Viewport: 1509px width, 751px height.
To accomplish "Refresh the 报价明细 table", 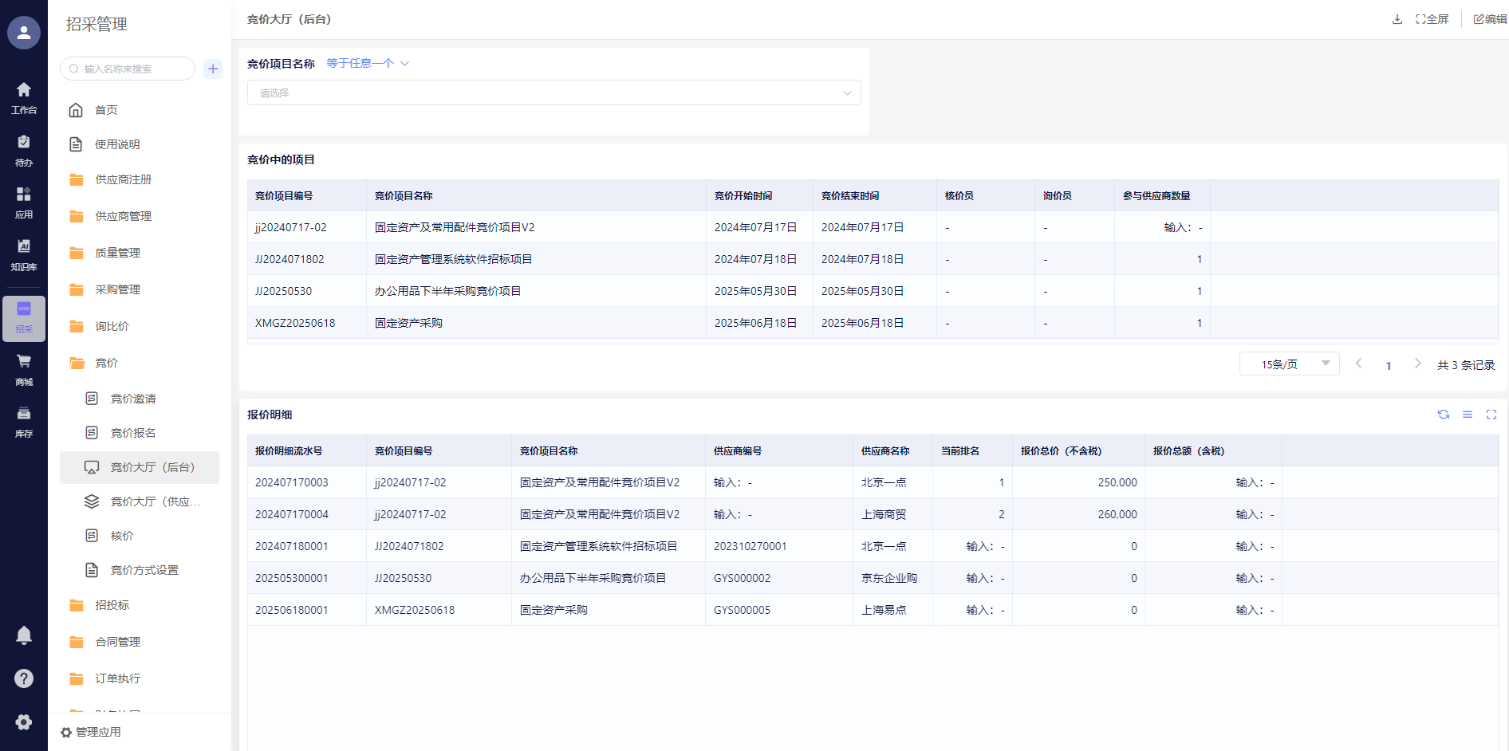I will coord(1443,415).
